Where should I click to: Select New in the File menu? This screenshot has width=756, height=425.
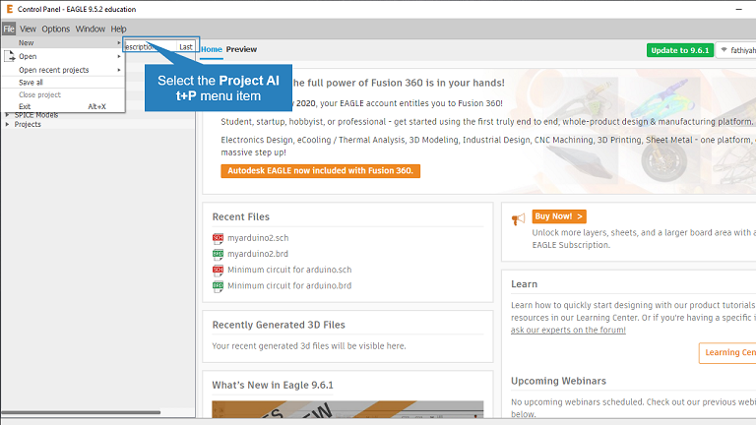coord(63,43)
